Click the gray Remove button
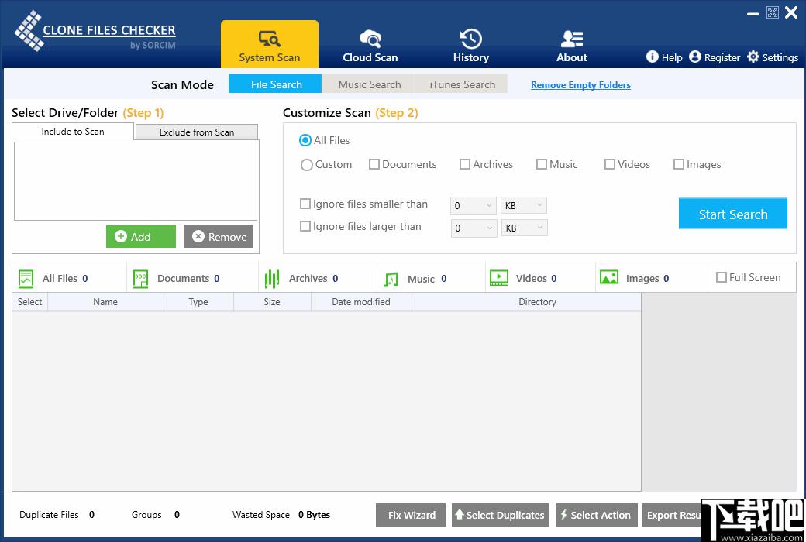This screenshot has width=806, height=542. tap(219, 236)
